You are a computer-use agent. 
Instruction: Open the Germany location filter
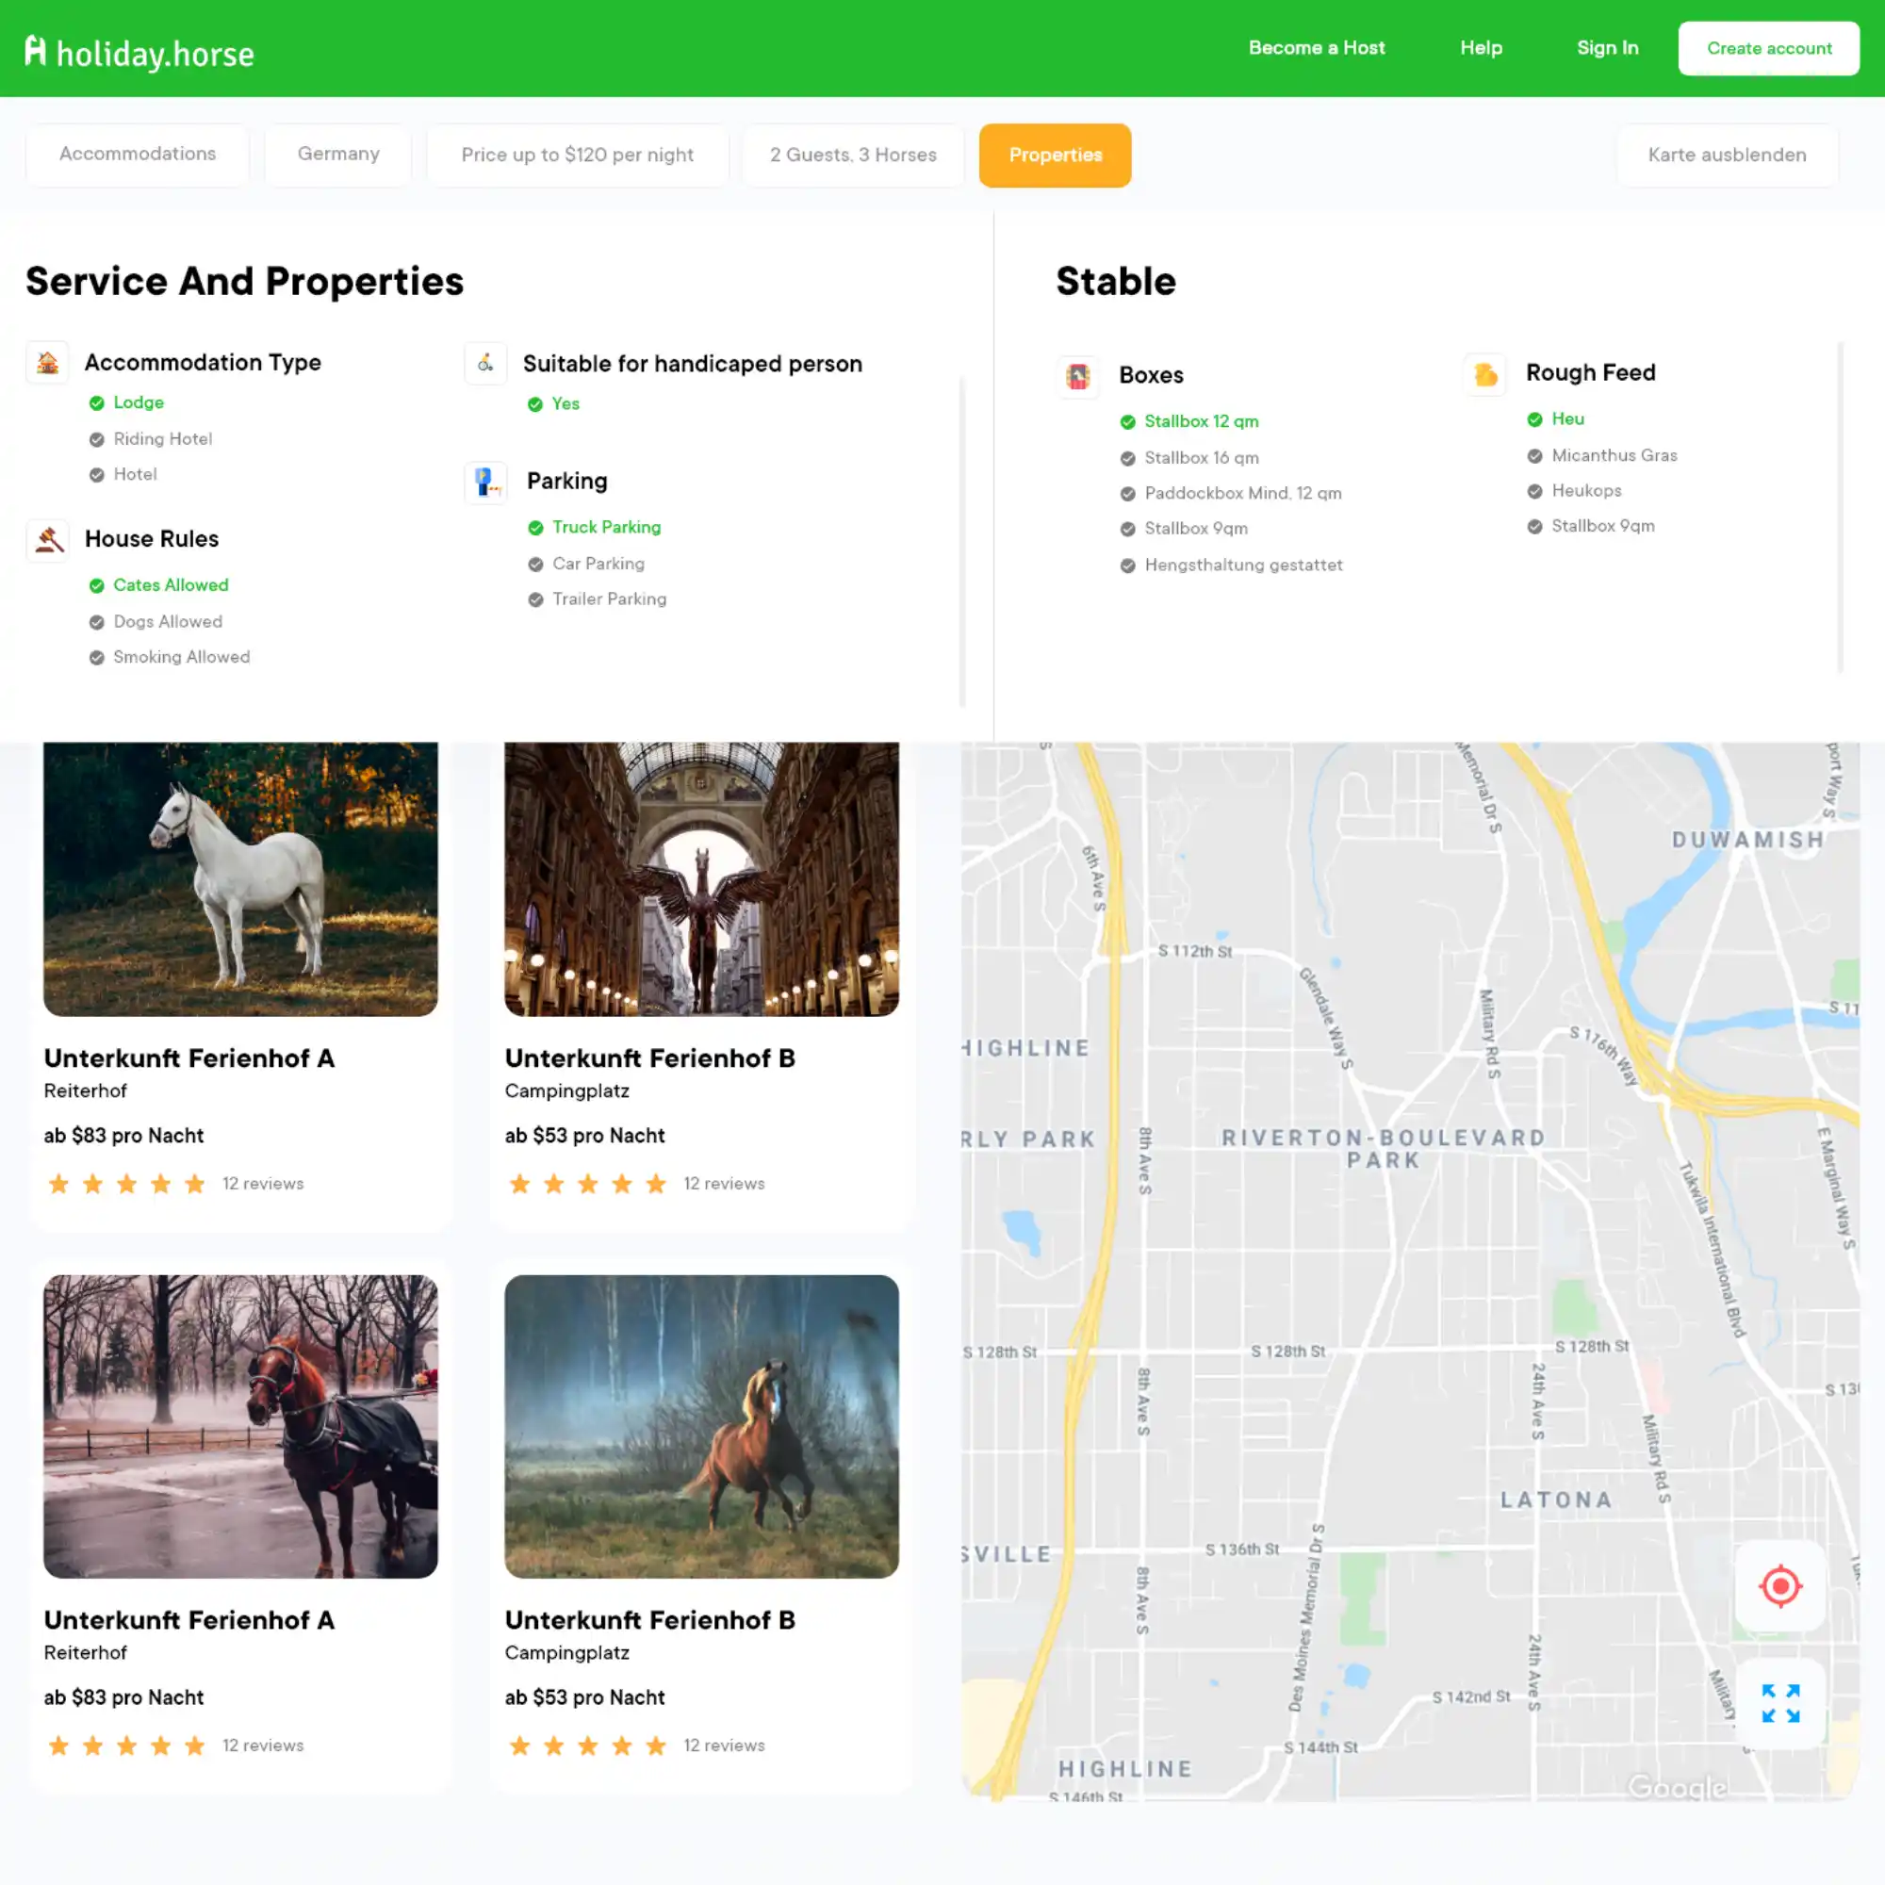(x=337, y=155)
